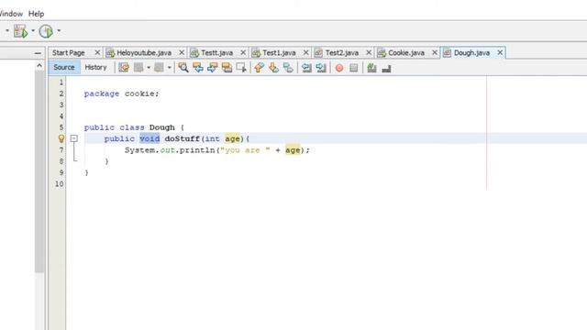The width and height of the screenshot is (587, 330).
Task: Switch editor to History view
Action: click(95, 67)
